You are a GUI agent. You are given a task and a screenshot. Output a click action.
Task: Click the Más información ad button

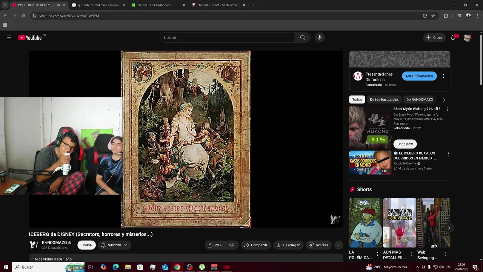point(419,76)
